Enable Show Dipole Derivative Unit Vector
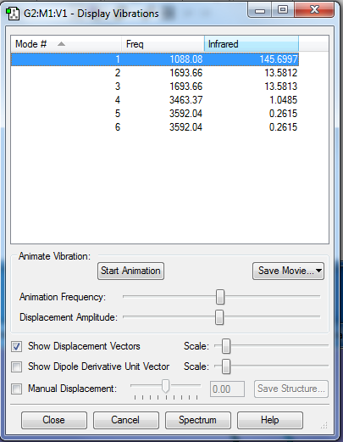 tap(16, 366)
